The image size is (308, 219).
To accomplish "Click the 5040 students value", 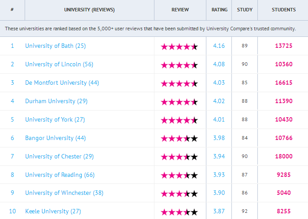I will (x=284, y=193).
